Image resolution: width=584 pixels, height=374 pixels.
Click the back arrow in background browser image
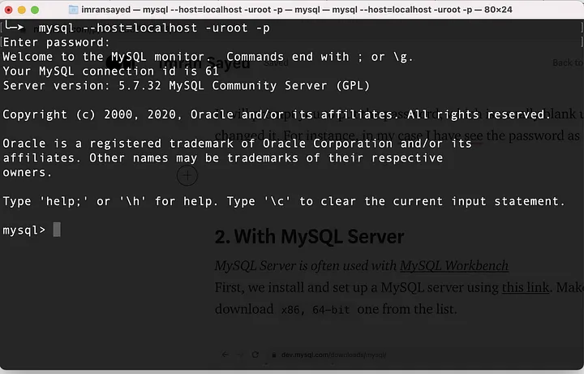click(225, 355)
